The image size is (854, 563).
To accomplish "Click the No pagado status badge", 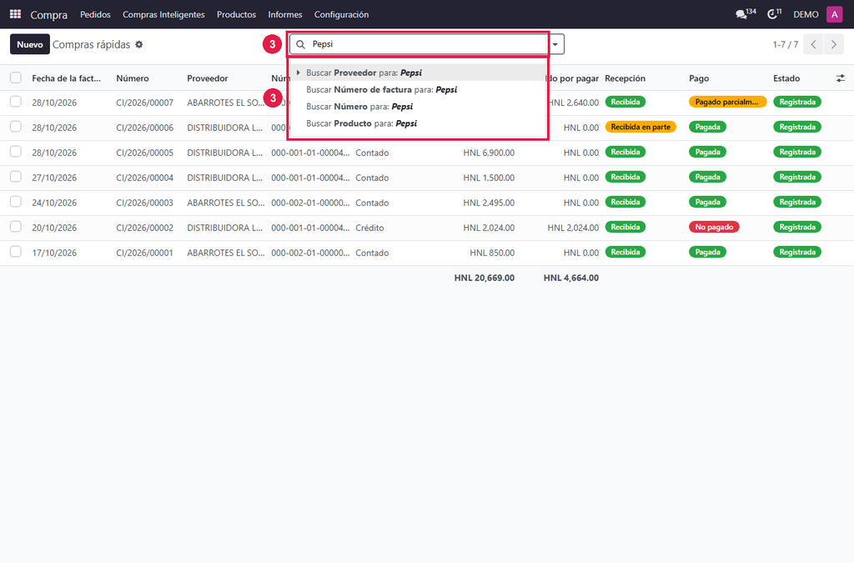I will point(714,227).
